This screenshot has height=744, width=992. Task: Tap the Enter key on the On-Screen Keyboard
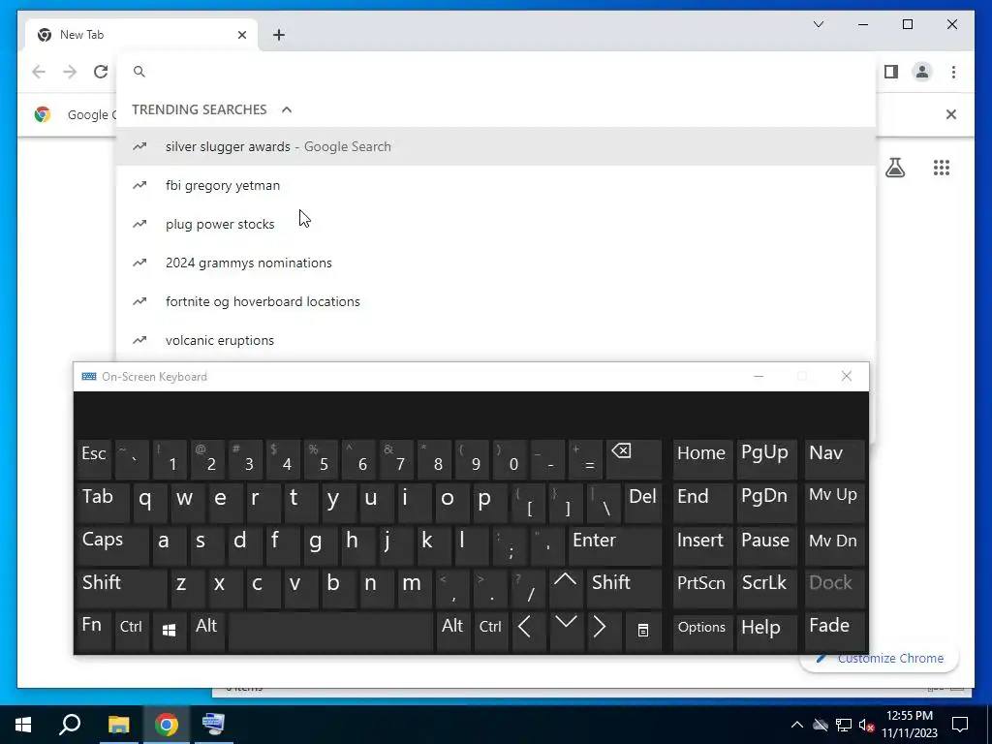(615, 545)
